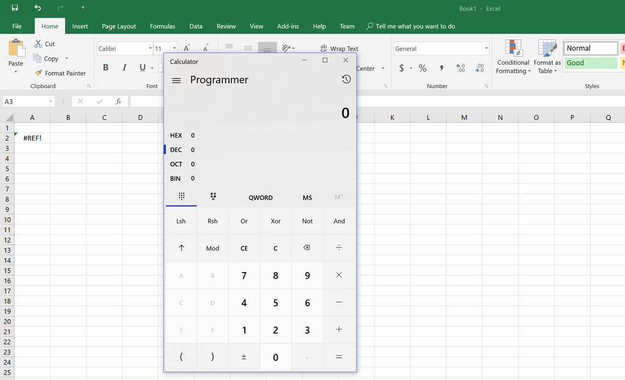This screenshot has height=380, width=625.
Task: Undo last action in Excel
Action: tap(37, 7)
